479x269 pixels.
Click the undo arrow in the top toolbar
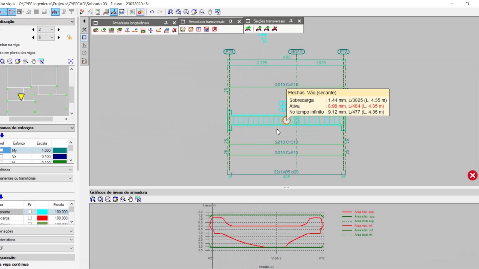coord(152,12)
